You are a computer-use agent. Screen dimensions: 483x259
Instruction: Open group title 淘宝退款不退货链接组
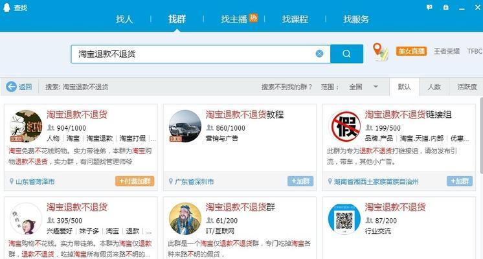[408, 115]
